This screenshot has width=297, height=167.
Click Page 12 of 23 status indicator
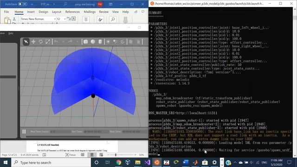coord(9,155)
